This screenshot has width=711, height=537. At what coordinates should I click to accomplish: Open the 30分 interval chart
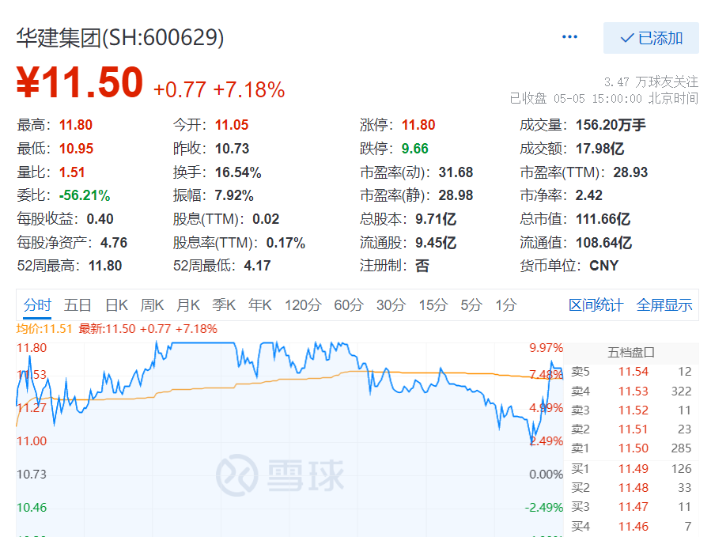coord(391,304)
